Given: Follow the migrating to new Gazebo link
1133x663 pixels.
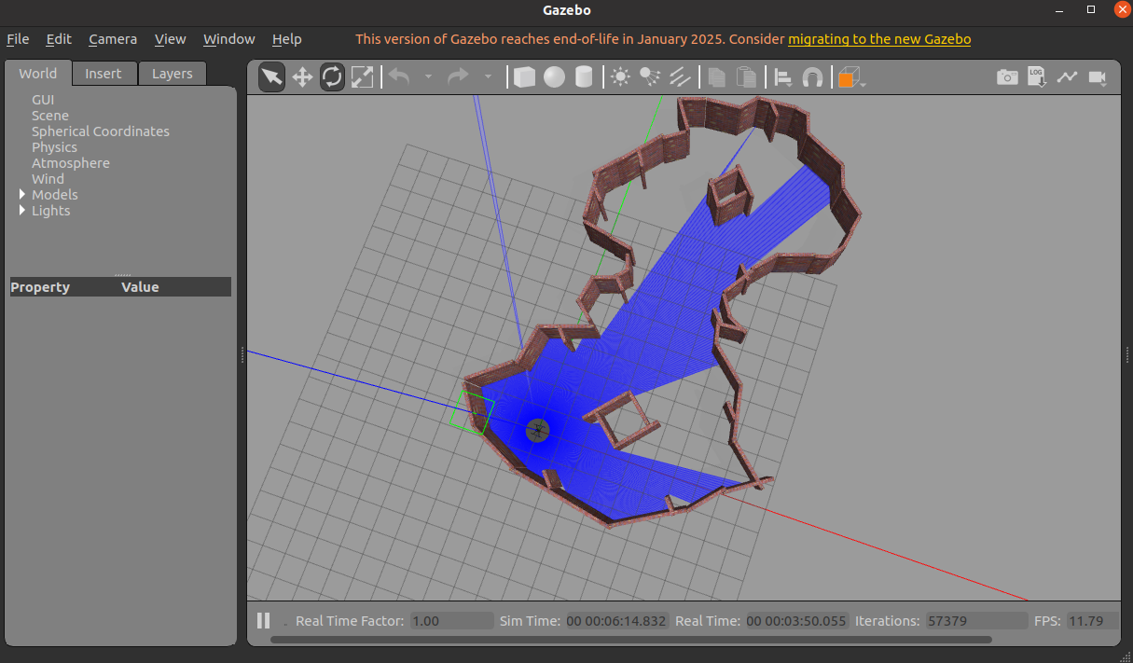Looking at the screenshot, I should click(879, 39).
